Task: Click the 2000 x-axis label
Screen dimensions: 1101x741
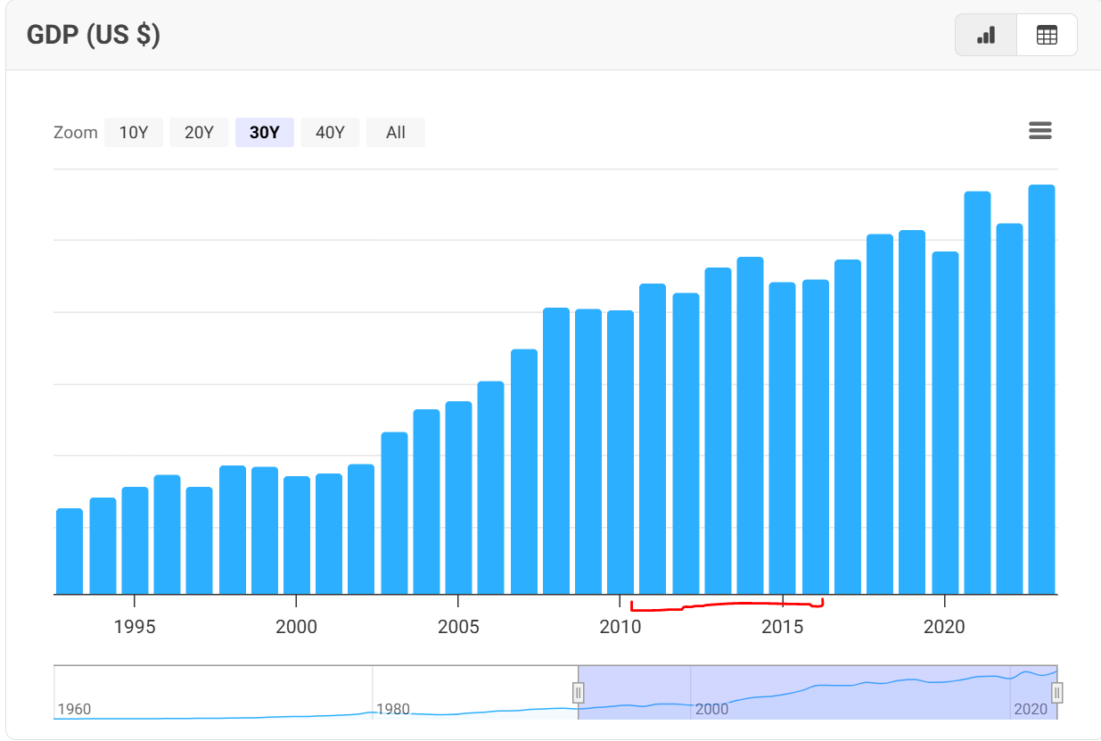Action: [x=297, y=627]
